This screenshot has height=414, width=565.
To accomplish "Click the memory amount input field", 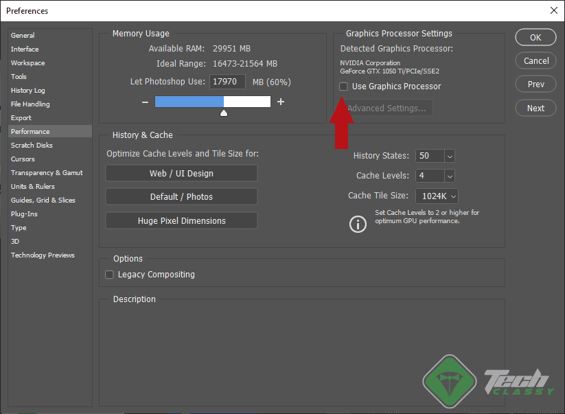I will pyautogui.click(x=227, y=81).
